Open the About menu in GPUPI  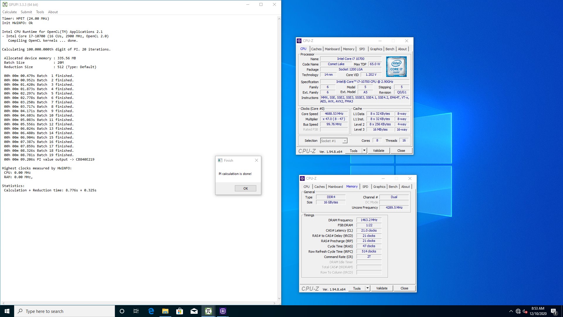pos(53,12)
